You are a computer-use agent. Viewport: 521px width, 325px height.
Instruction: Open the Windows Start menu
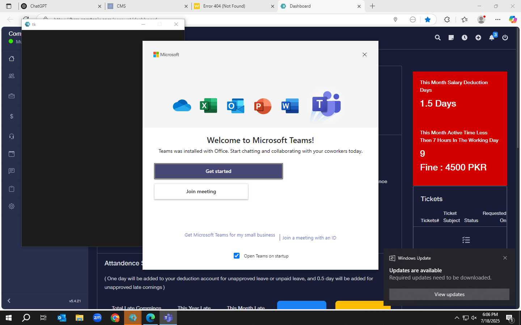(x=9, y=318)
